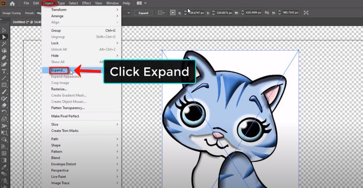Viewport: 363px width, 188px height.
Task: Choose Group from the Object menu
Action: tap(82, 30)
